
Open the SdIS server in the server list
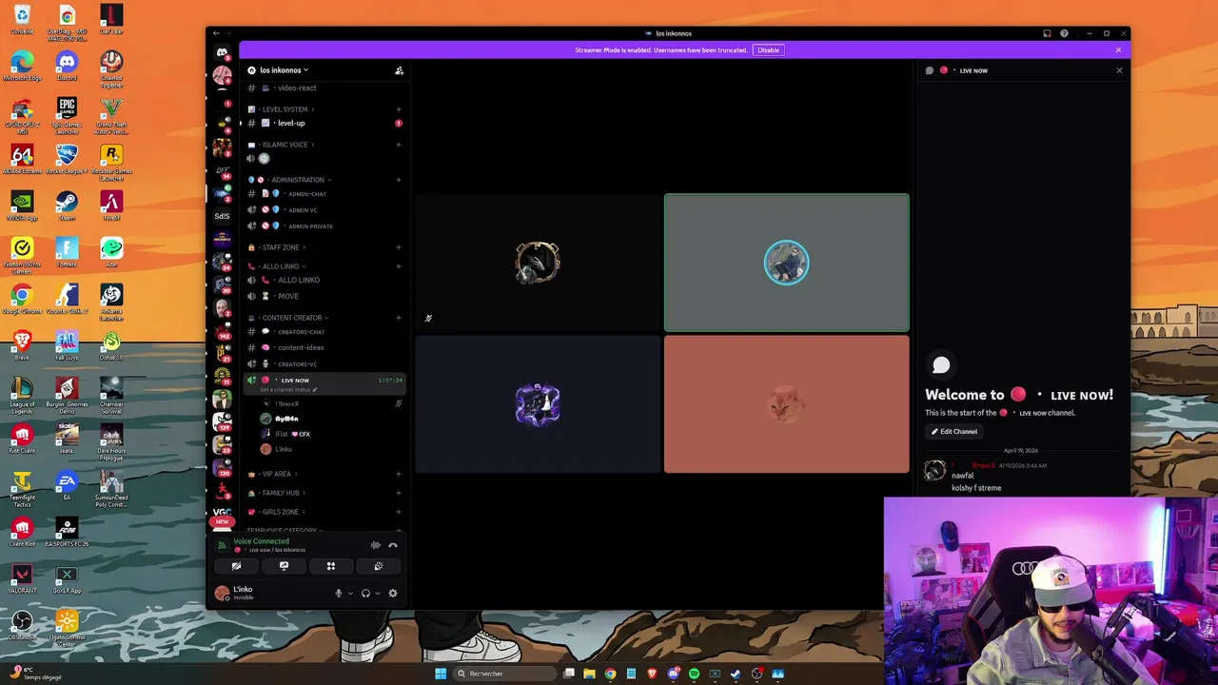pos(222,216)
